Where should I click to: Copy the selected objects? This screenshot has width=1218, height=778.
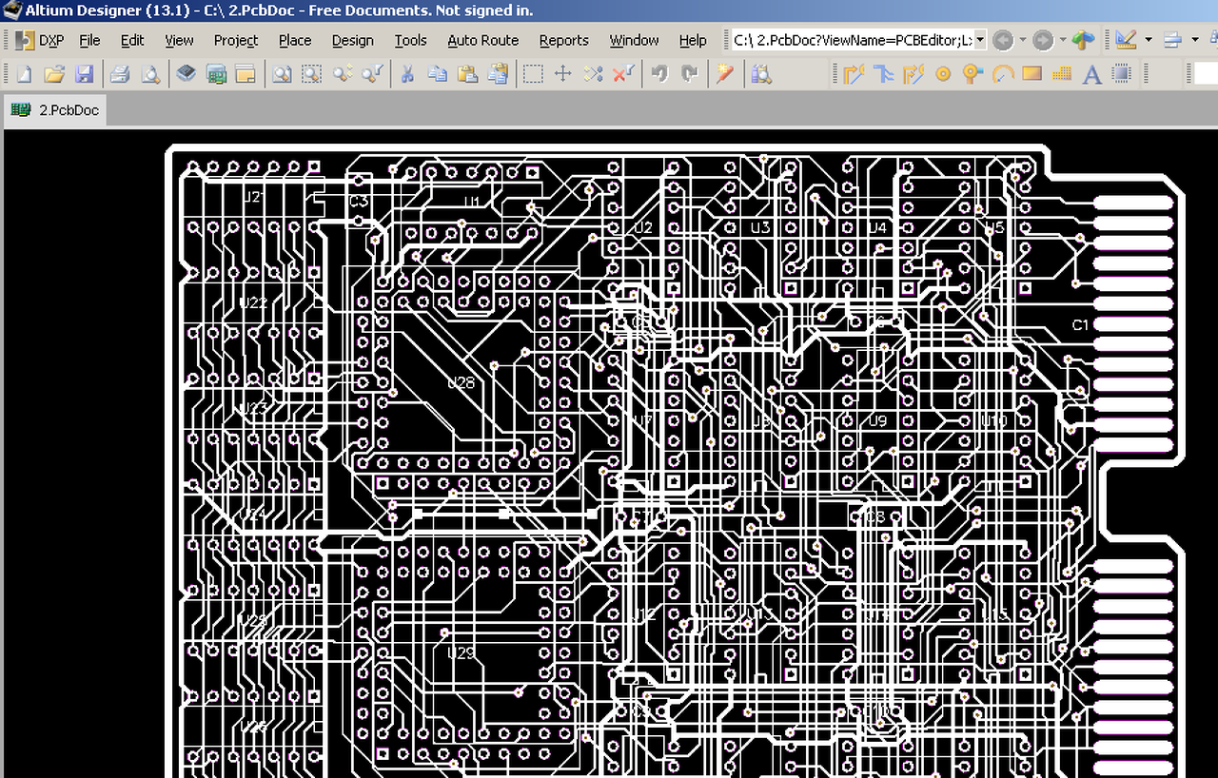pos(438,73)
